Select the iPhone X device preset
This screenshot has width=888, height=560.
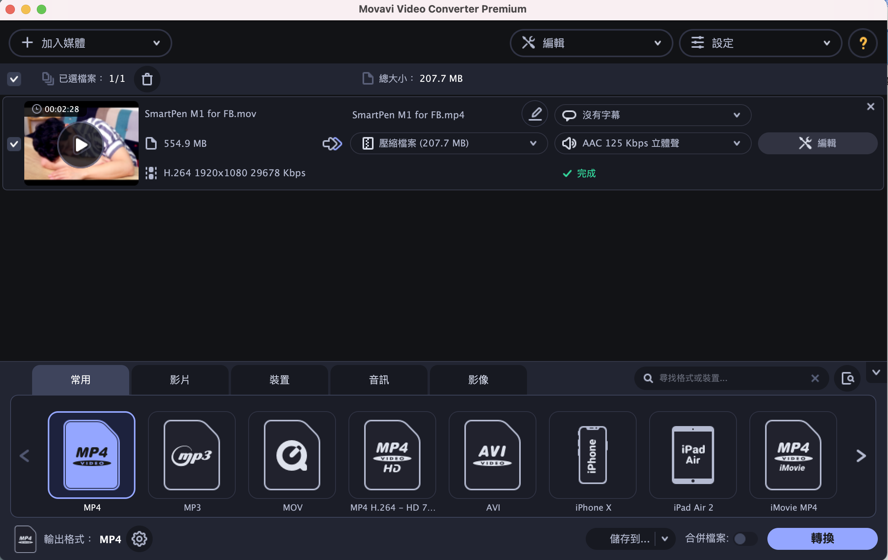[593, 455]
